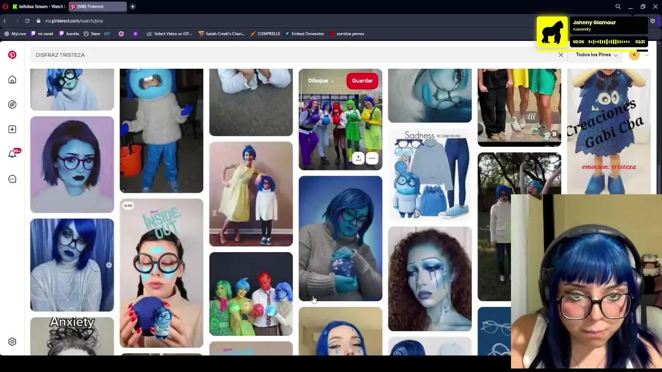Click the yellow song progress bar

click(592, 50)
